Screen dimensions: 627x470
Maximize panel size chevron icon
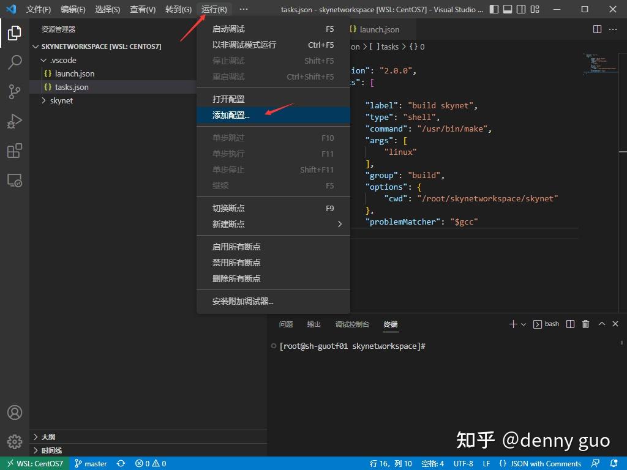(x=601, y=324)
